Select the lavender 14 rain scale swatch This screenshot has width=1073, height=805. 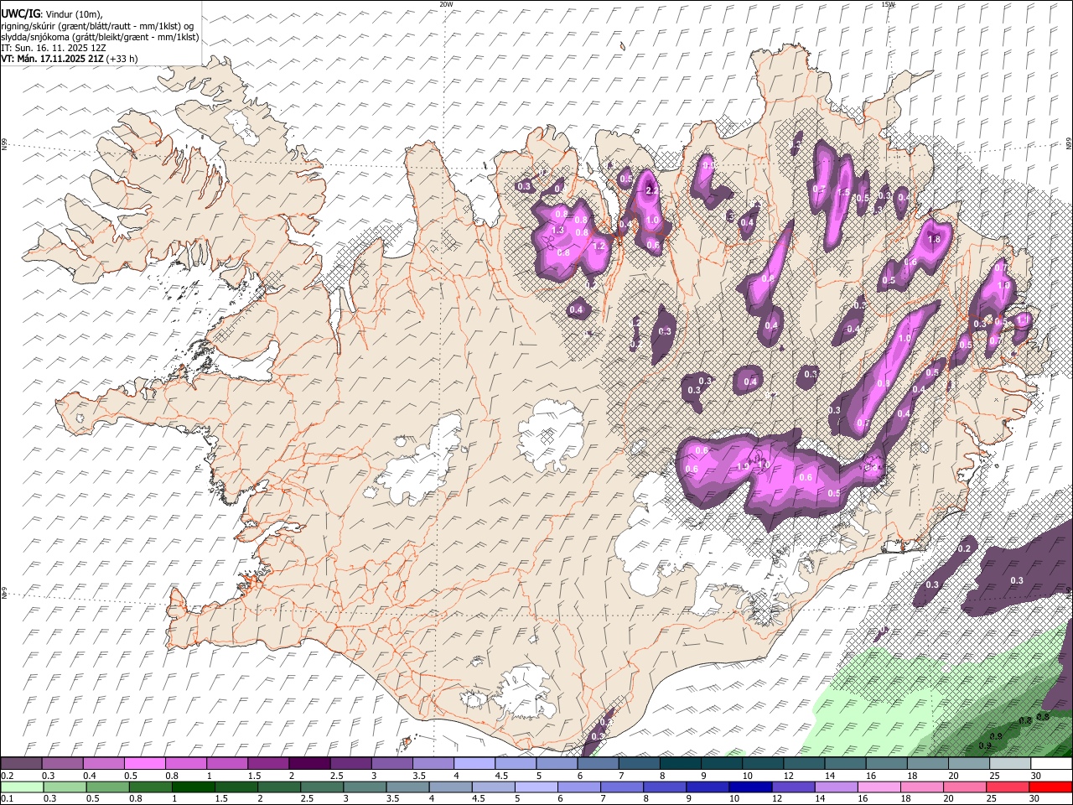click(835, 787)
